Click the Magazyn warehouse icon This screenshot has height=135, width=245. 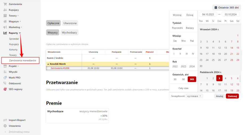pos(5,21)
